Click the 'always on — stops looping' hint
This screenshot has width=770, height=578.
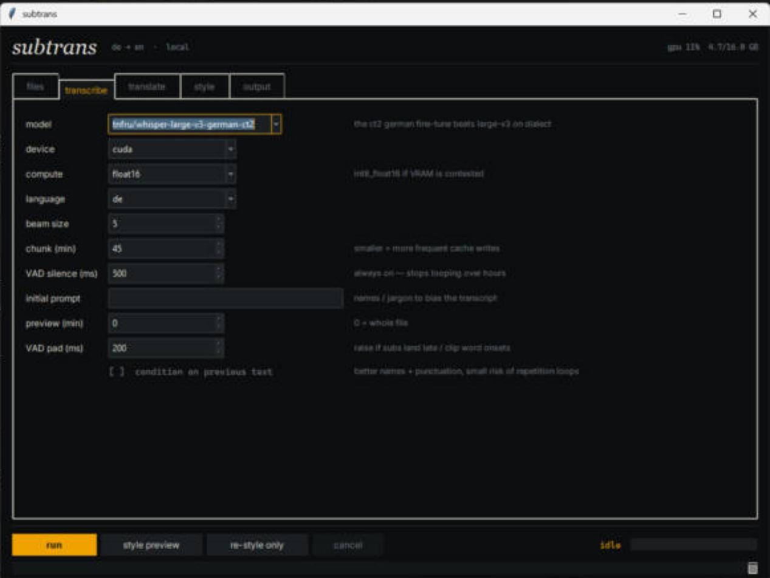pyautogui.click(x=430, y=273)
